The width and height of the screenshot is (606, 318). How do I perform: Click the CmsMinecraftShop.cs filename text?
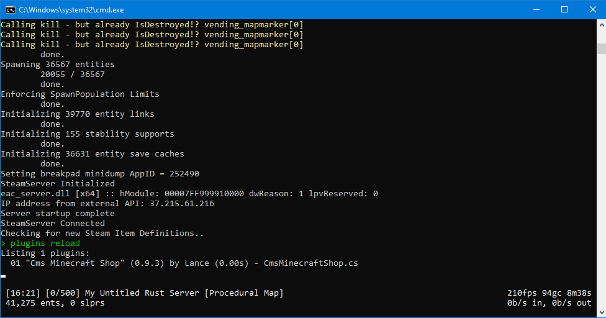point(310,263)
